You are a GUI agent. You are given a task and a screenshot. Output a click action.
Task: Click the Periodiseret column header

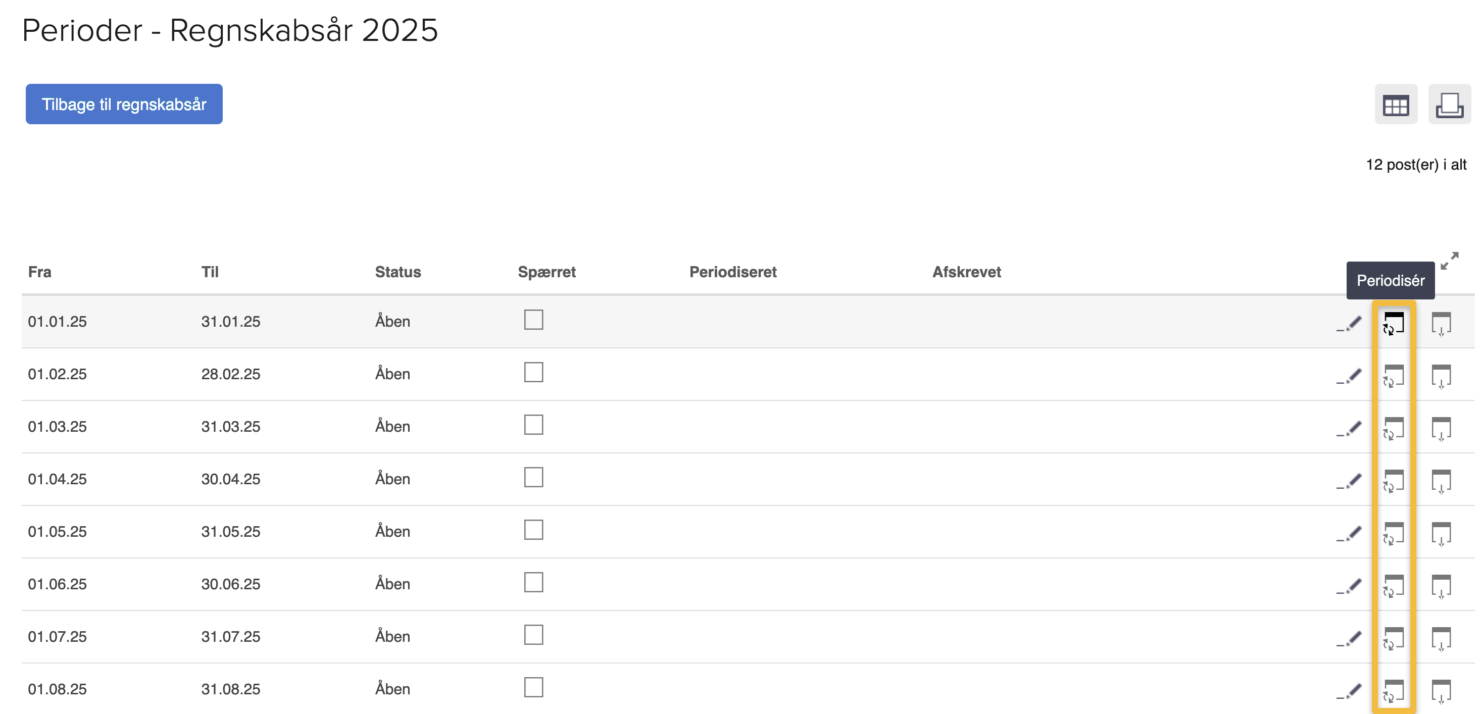click(732, 272)
